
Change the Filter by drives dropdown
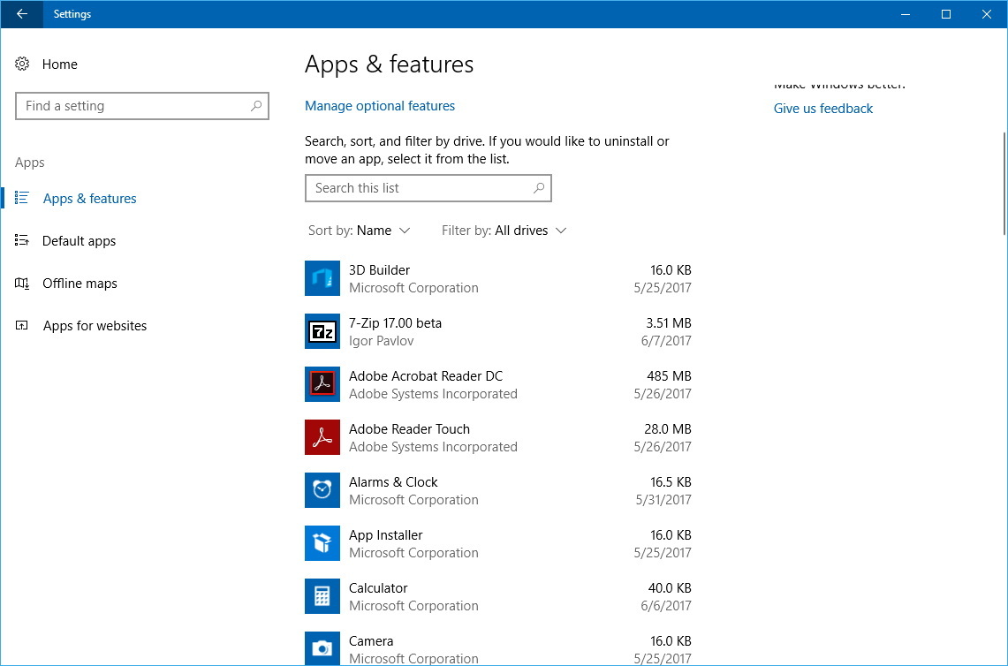[x=504, y=230]
